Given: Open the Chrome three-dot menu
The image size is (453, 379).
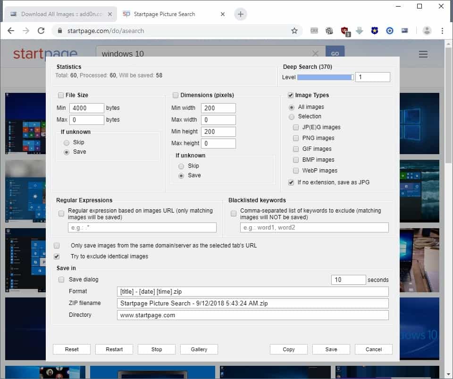Looking at the screenshot, I should click(x=442, y=31).
